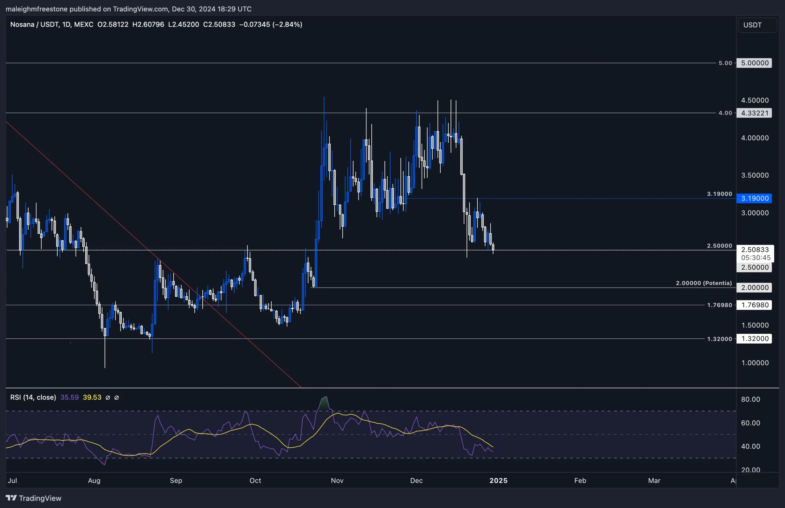Click the 05:30:45 candle countdown timer
Image resolution: width=785 pixels, height=508 pixels.
[x=756, y=258]
